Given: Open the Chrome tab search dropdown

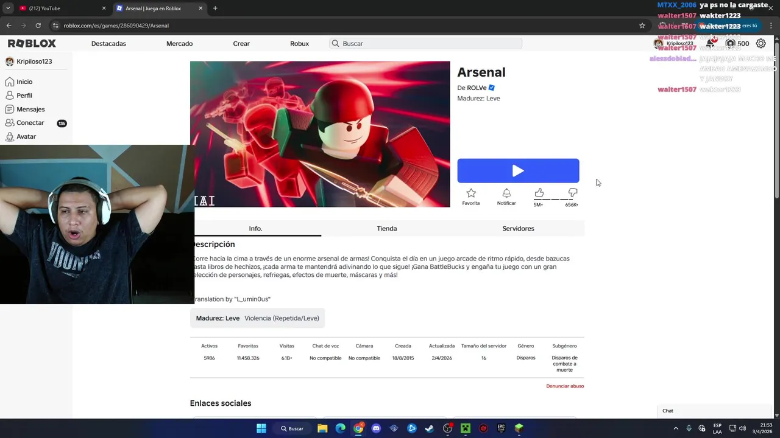Looking at the screenshot, I should [x=8, y=9].
